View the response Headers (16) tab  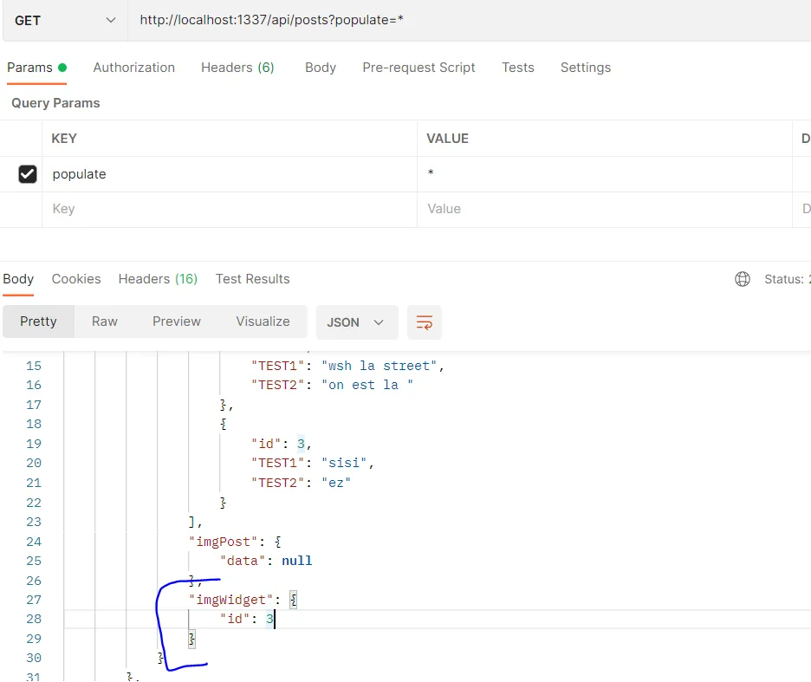(158, 279)
